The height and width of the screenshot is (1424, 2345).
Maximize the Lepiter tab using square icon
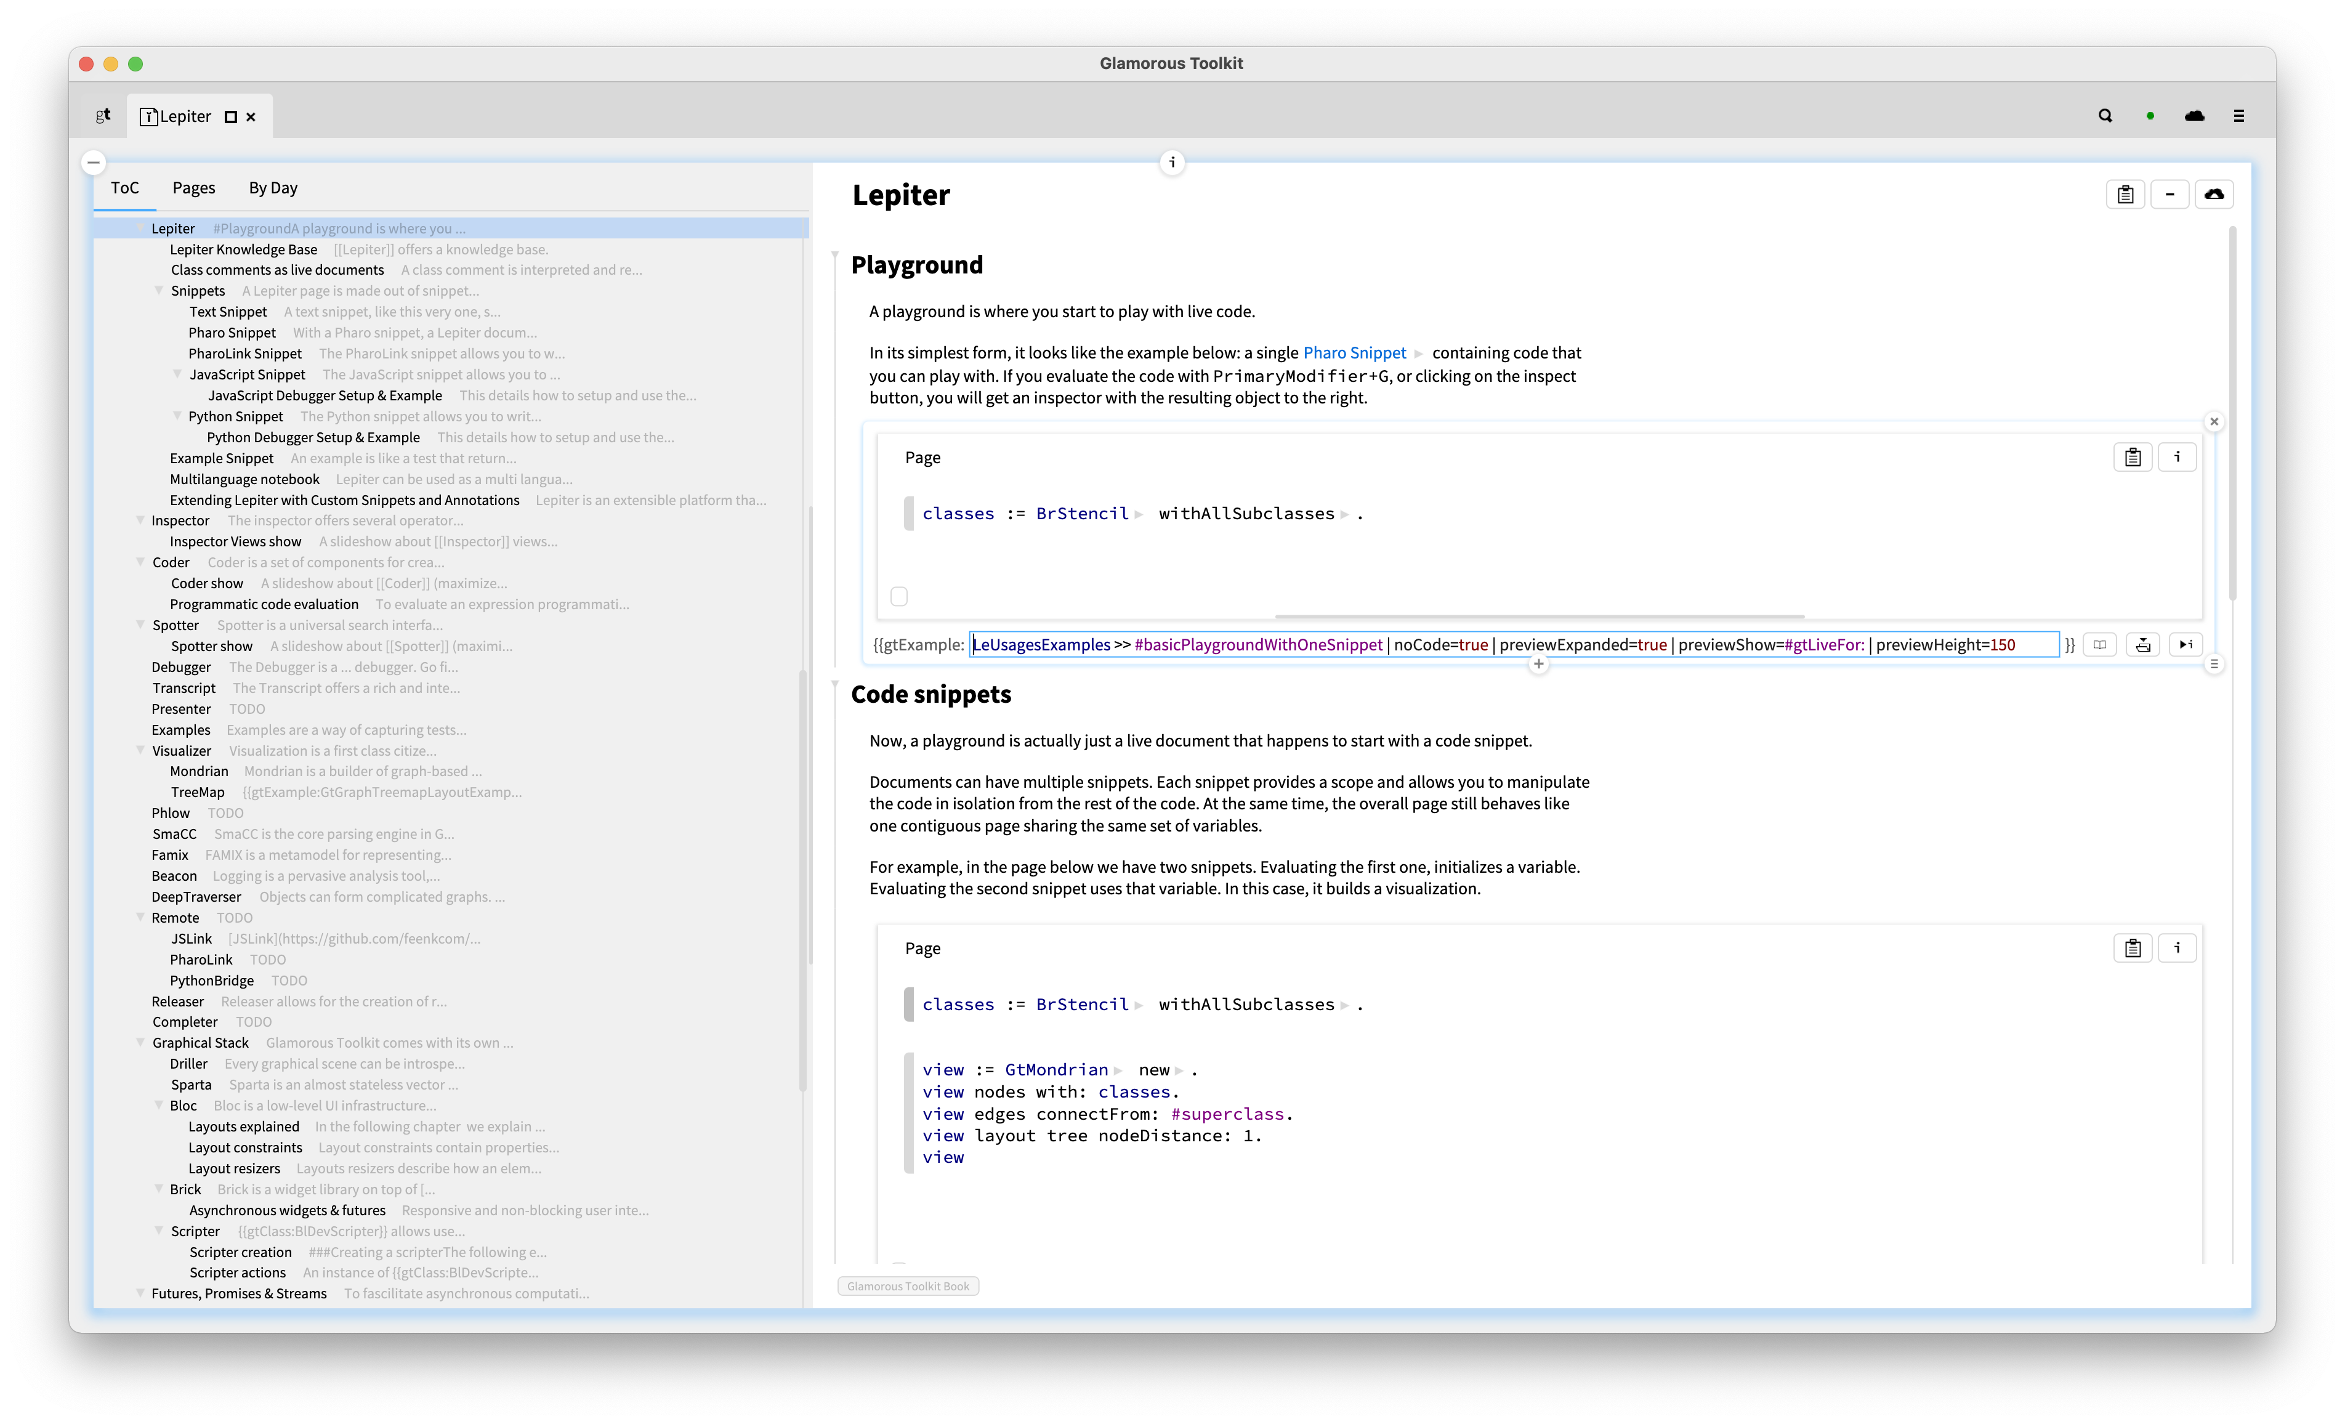coord(230,117)
